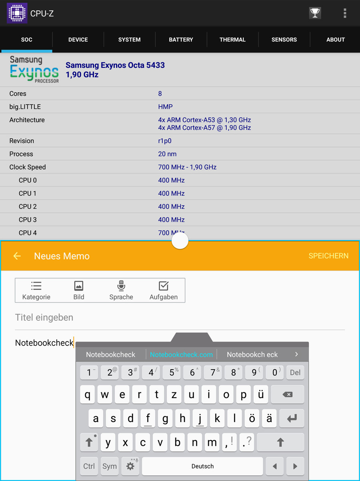The width and height of the screenshot is (360, 481).
Task: Select Process value '20 nm'
Action: coord(167,154)
